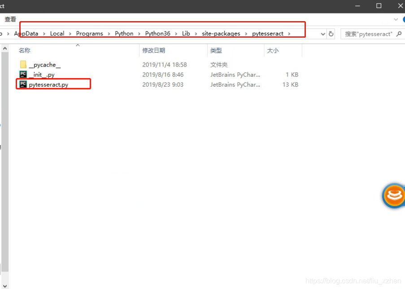Expand the Python breadcrumb chevron
This screenshot has height=289, width=405.
tap(139, 33)
